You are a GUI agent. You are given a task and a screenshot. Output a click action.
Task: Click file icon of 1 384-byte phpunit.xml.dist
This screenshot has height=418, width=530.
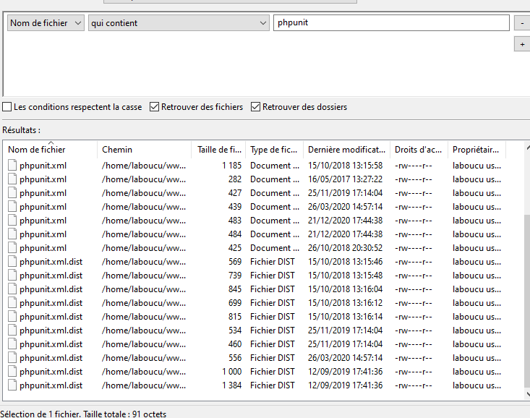coord(12,385)
